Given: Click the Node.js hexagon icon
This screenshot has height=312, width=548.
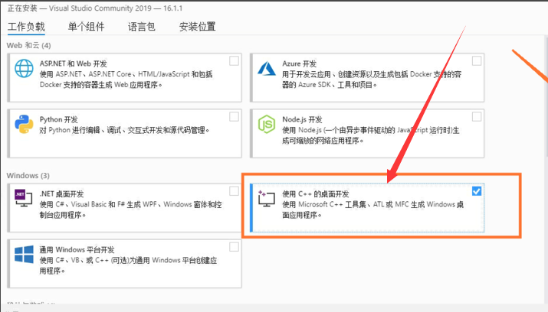Looking at the screenshot, I should pos(267,124).
